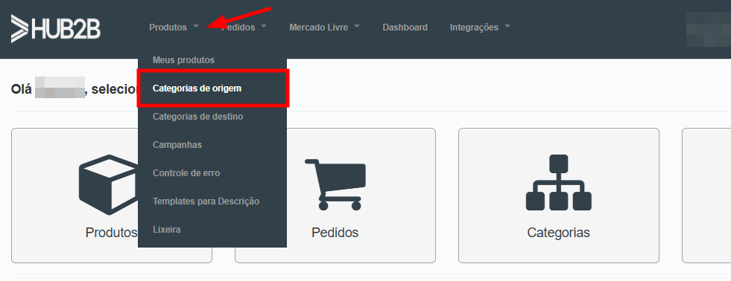The image size is (731, 281).
Task: Open the Integrações dropdown arrow
Action: pos(507,27)
